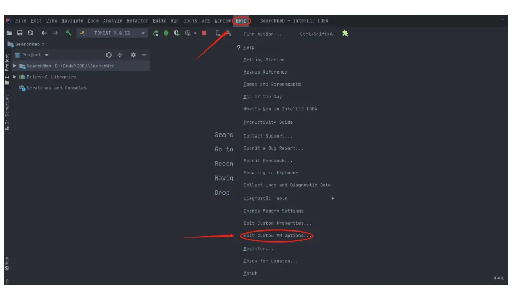Open the Navigate menu
This screenshot has height=294, width=512.
pyautogui.click(x=72, y=20)
